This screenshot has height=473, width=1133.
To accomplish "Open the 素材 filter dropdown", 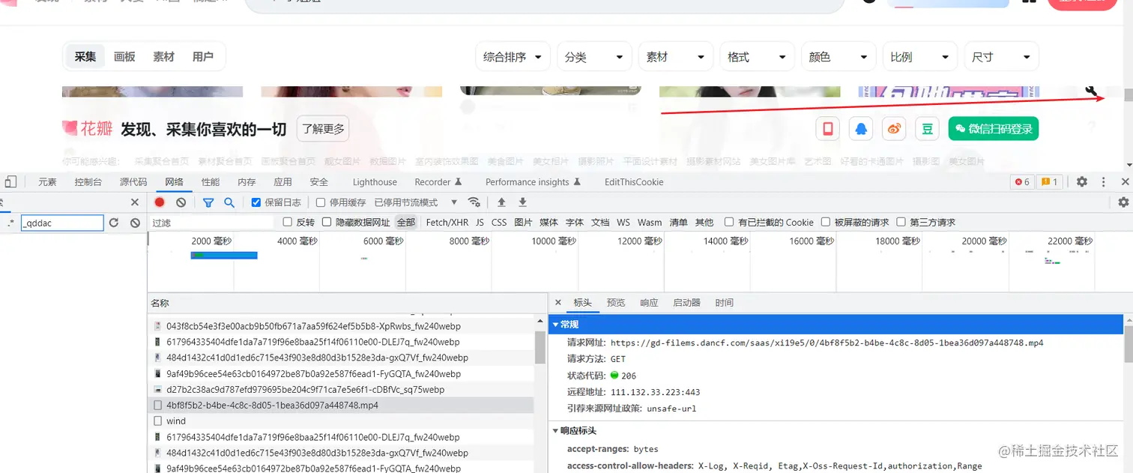I will (675, 57).
